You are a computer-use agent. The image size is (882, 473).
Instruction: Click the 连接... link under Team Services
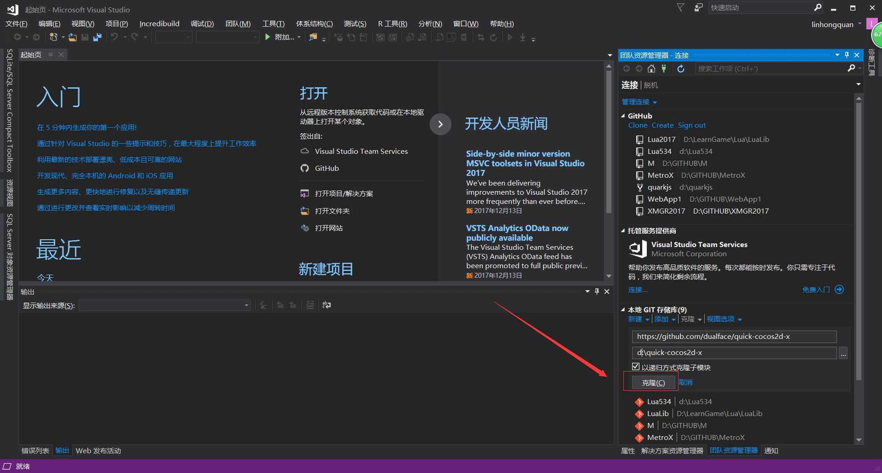tap(638, 290)
